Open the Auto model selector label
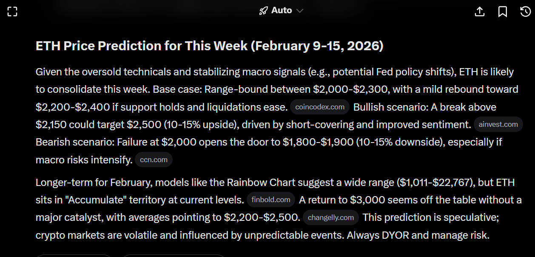The image size is (535, 257). (282, 10)
